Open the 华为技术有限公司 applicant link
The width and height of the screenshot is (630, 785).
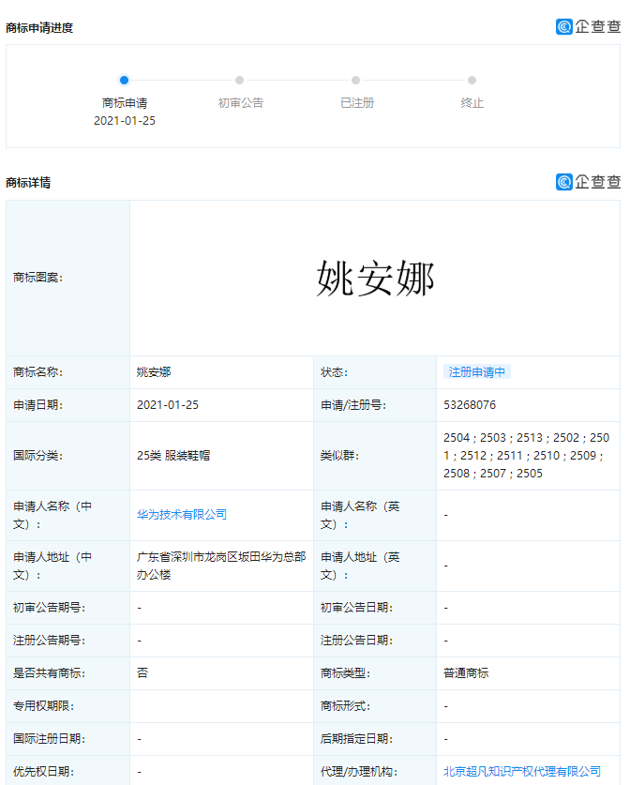182,515
